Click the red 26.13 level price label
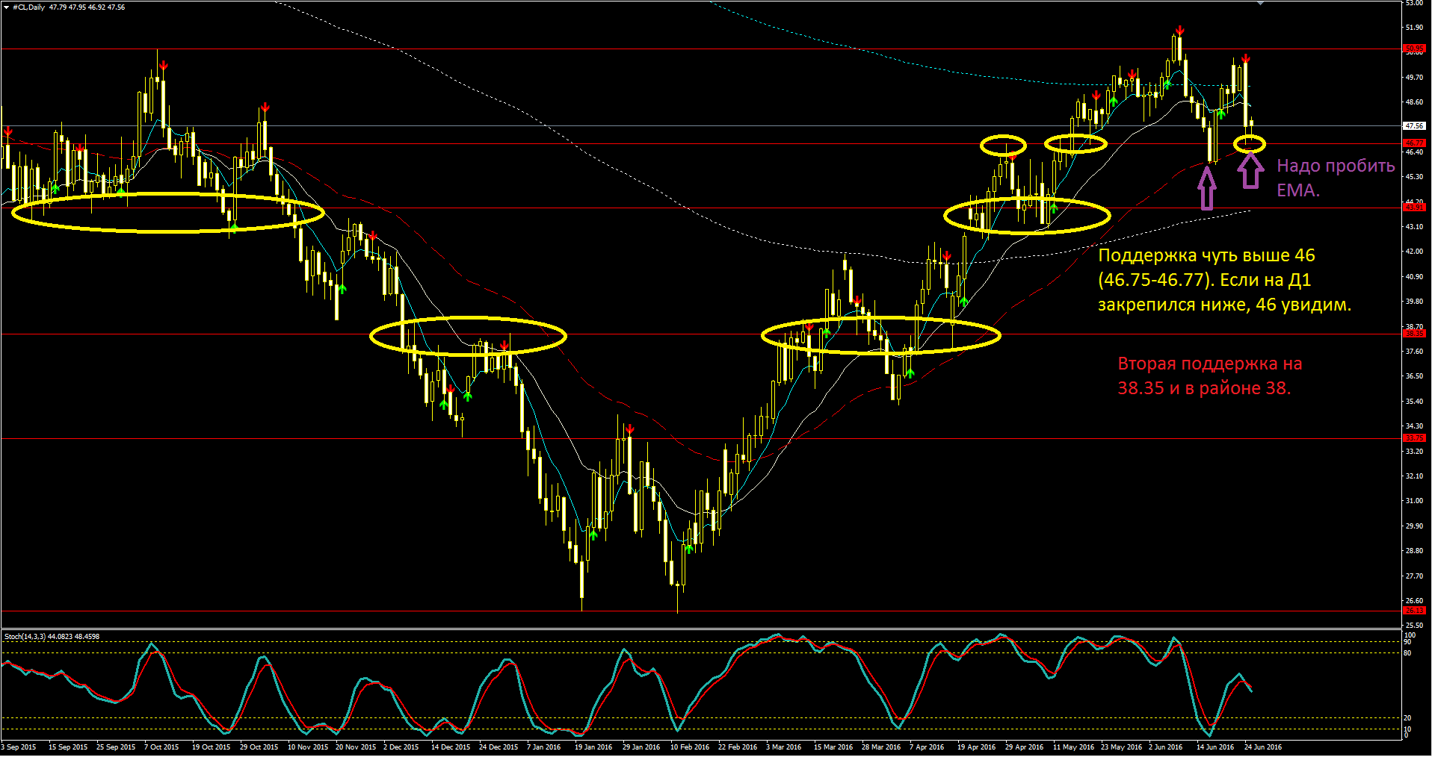1432x757 pixels. [x=1414, y=611]
